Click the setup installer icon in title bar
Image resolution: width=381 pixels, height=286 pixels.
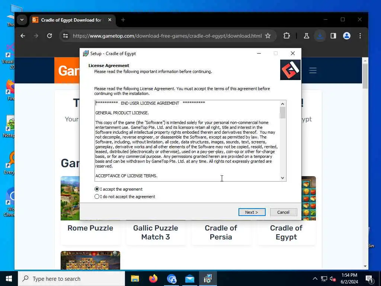[x=86, y=54]
